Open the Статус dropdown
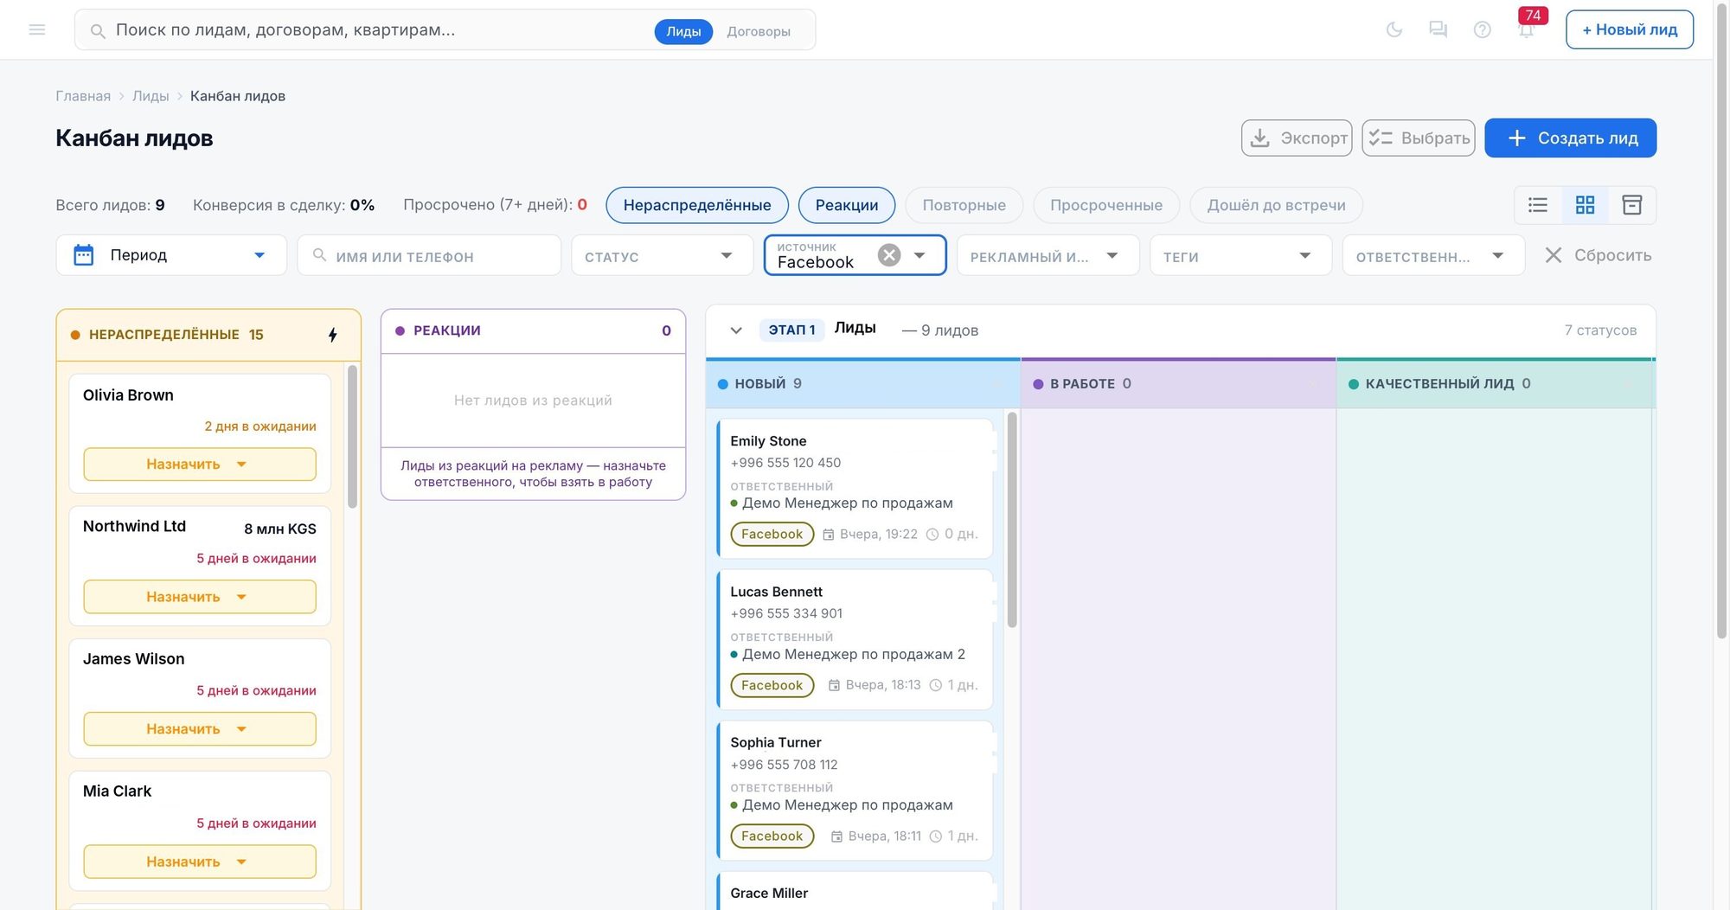Image resolution: width=1730 pixels, height=910 pixels. click(x=663, y=255)
